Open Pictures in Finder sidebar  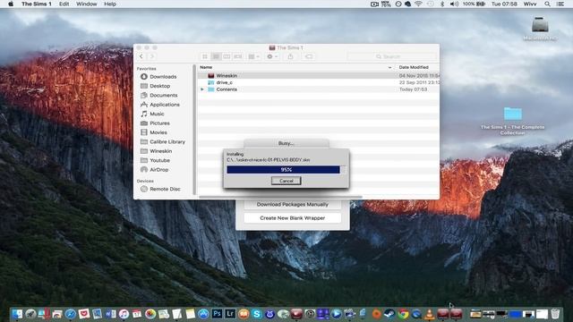click(x=159, y=123)
